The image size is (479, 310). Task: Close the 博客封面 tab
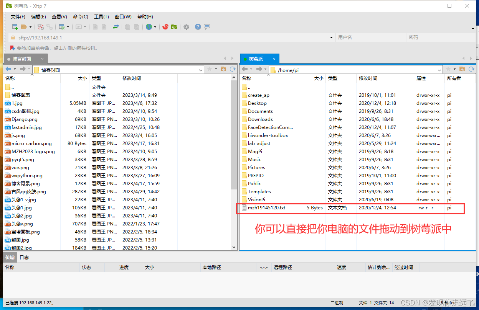click(43, 59)
